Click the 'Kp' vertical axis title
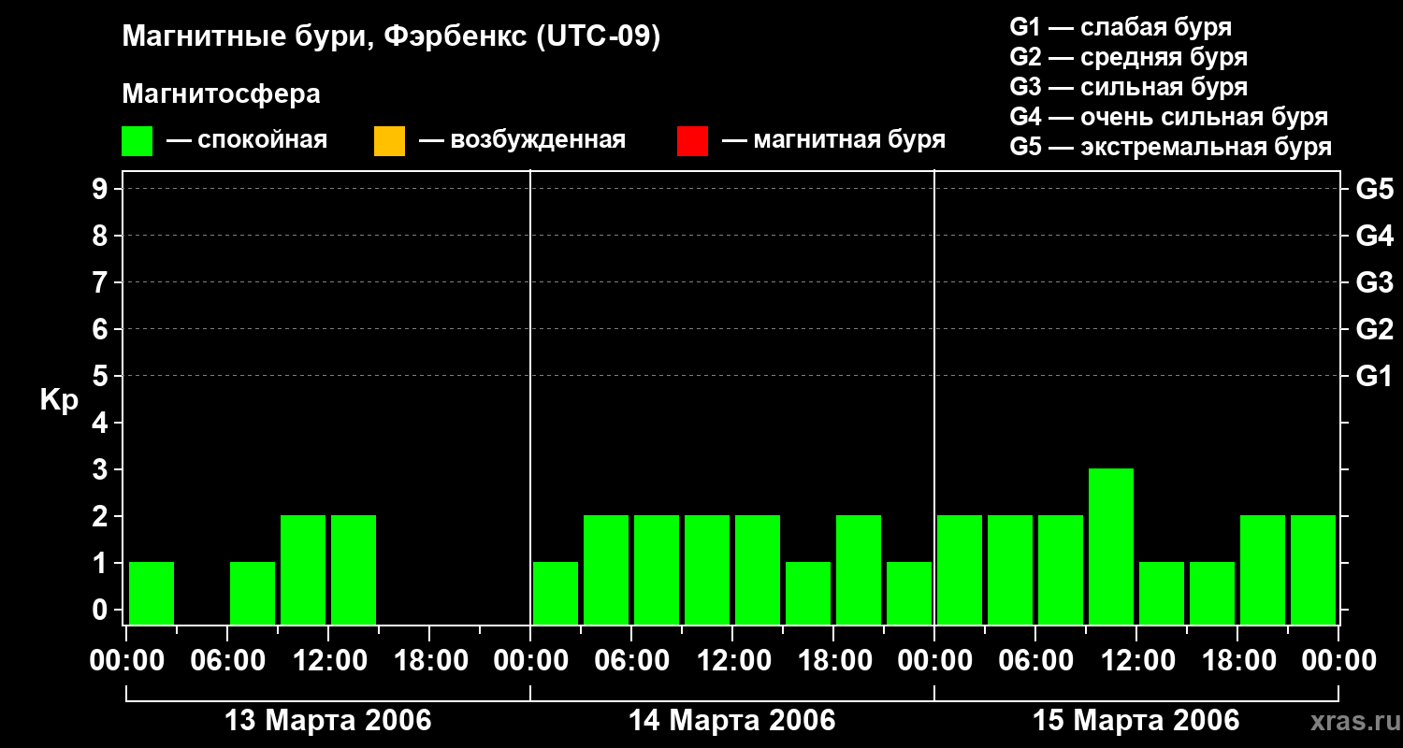The width and height of the screenshot is (1403, 748). pos(59,400)
